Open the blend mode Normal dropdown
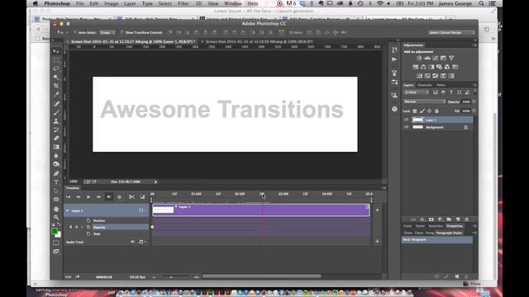 pos(424,101)
